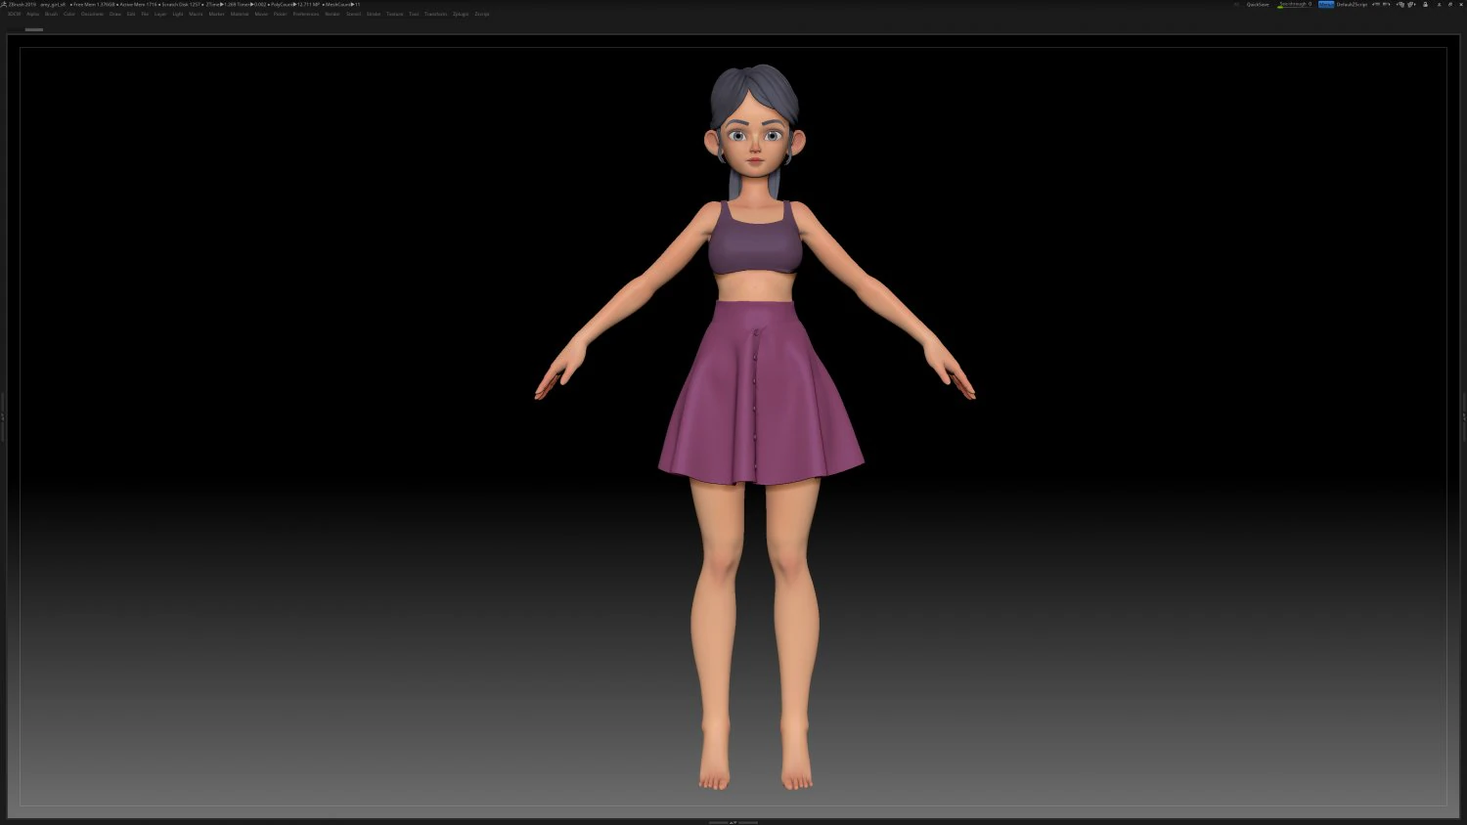The width and height of the screenshot is (1467, 825).
Task: Toggle the blue Menus switch
Action: coord(1326,4)
